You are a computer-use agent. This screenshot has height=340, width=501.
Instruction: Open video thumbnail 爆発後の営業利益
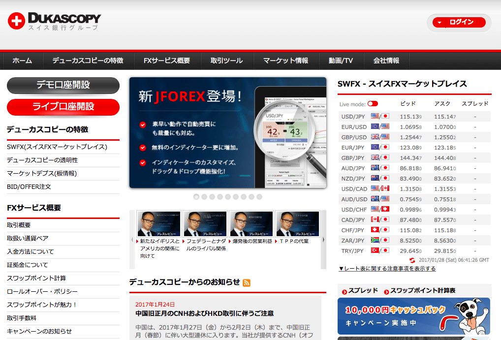pos(251,224)
